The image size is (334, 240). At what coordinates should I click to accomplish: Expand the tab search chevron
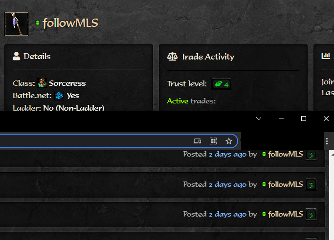[259, 119]
